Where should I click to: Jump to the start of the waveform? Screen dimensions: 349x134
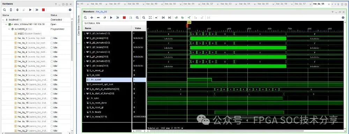click(163, 17)
